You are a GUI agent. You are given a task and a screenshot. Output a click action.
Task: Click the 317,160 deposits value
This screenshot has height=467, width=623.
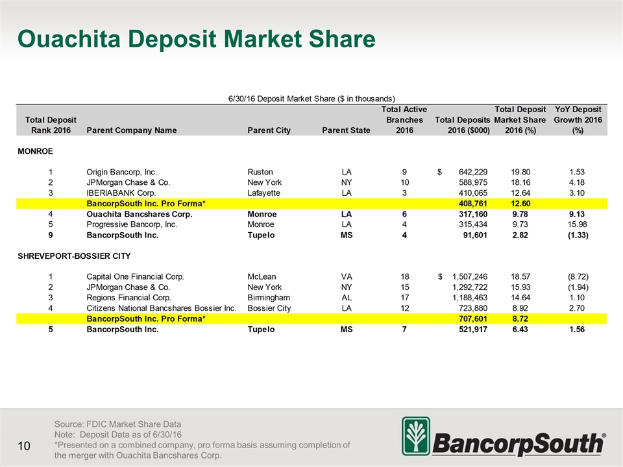point(473,214)
